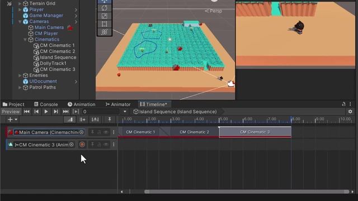Image resolution: width=358 pixels, height=201 pixels.
Task: Switch to the Animator tab
Action: pos(118,104)
